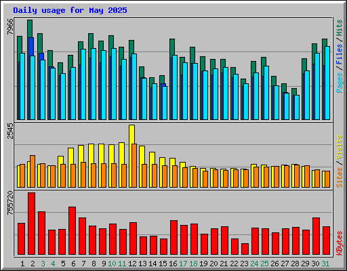The height and width of the screenshot is (271, 347).
Task: Select the 2545 axis value label
Action: click(x=10, y=131)
